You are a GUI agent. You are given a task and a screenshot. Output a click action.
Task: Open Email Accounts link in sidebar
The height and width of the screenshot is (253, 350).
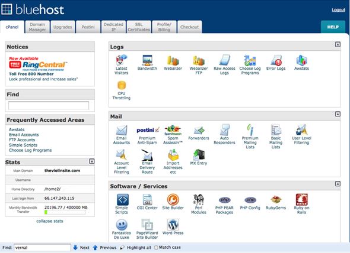[24, 135]
